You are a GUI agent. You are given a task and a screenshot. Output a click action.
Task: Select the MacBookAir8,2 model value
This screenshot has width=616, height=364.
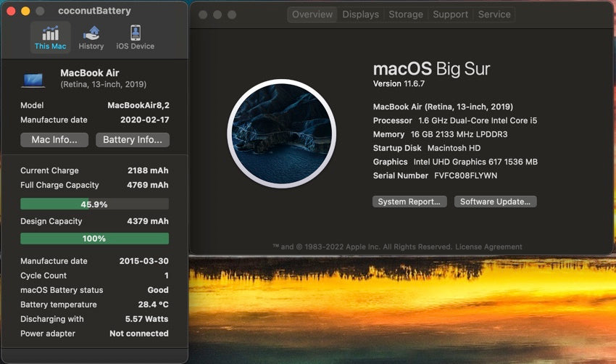138,105
